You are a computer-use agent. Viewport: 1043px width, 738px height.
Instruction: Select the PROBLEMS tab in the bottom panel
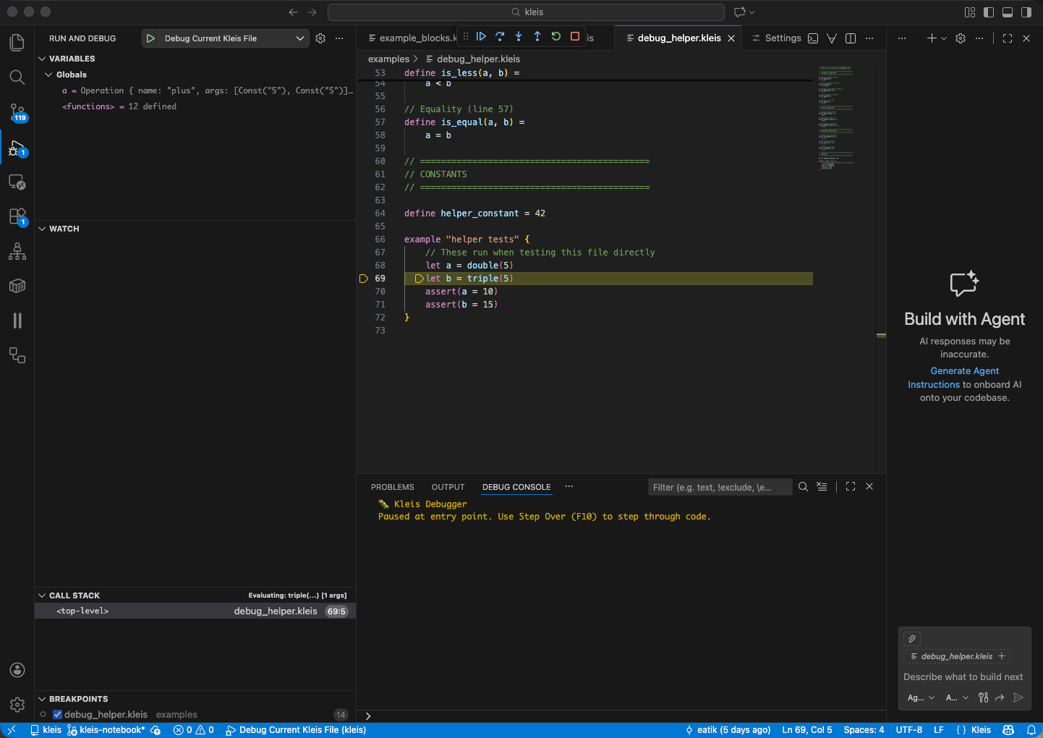(392, 487)
